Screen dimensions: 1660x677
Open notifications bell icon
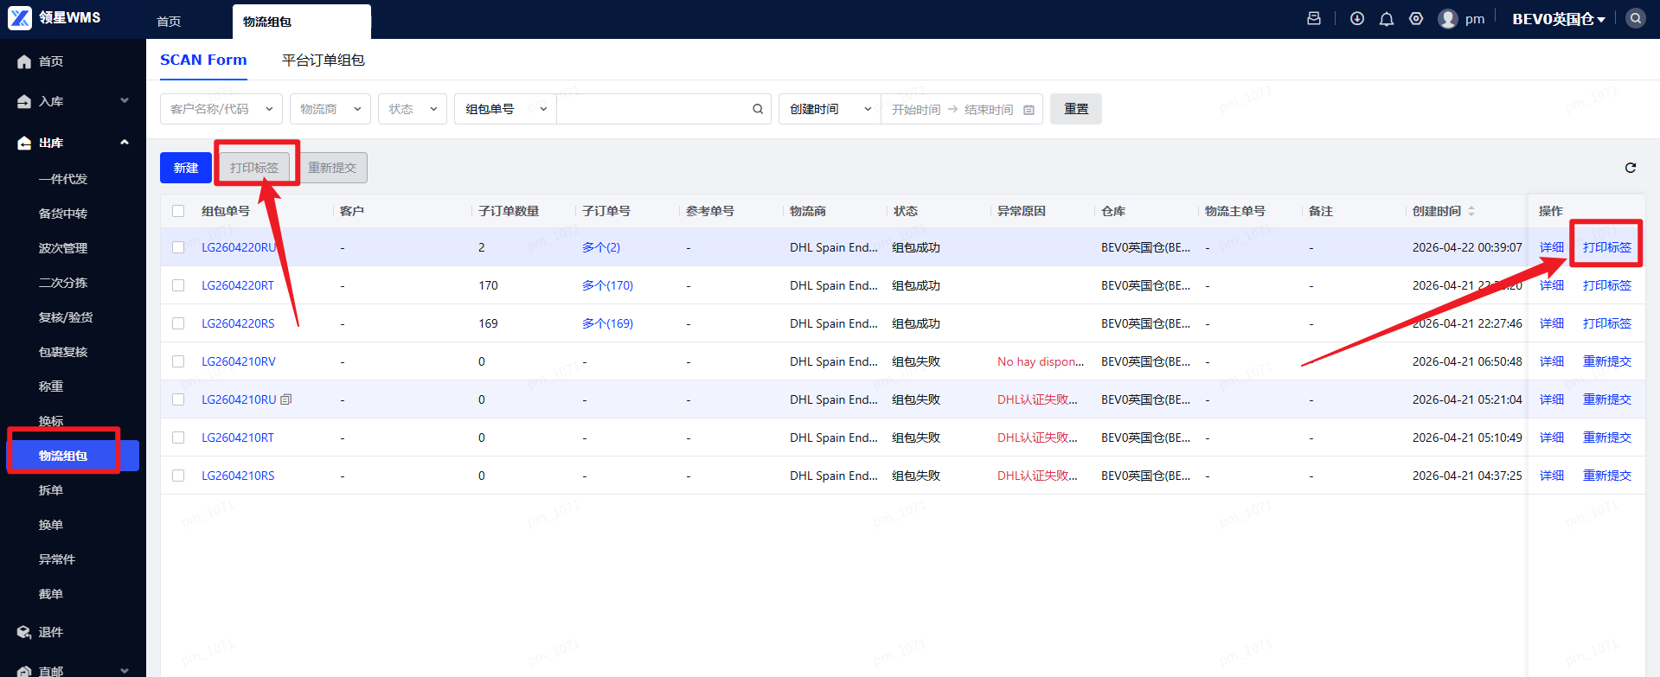pyautogui.click(x=1387, y=19)
